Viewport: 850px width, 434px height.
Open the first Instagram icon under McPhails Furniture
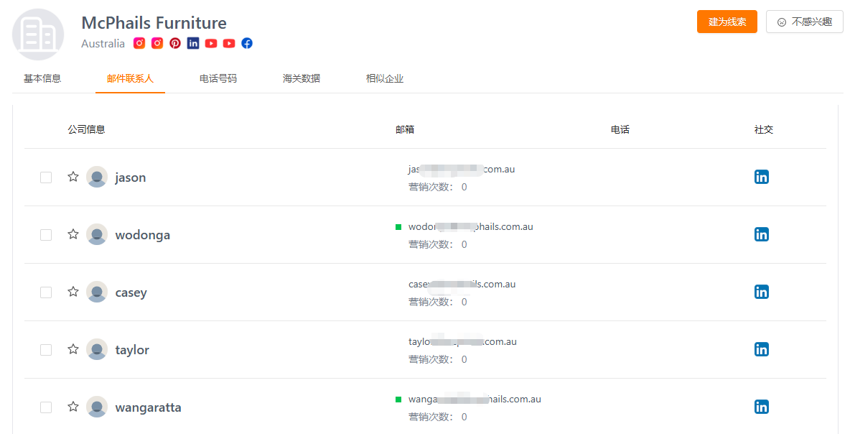point(139,43)
